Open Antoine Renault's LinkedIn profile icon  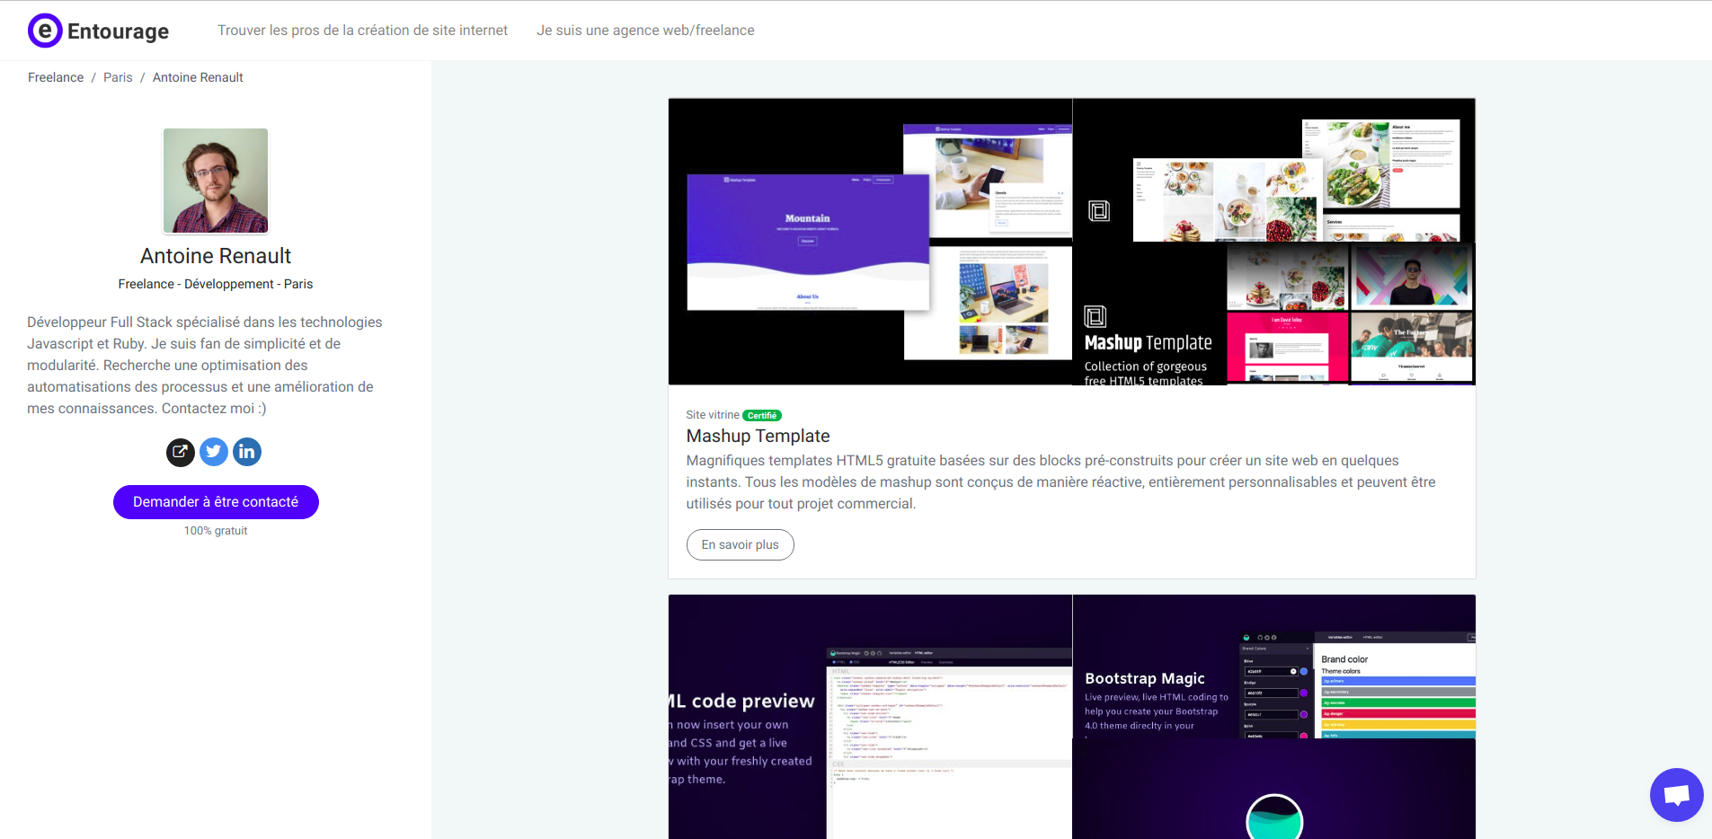(x=247, y=452)
